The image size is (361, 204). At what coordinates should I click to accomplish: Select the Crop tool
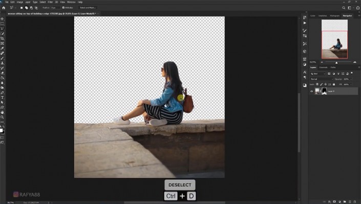click(x=2, y=38)
